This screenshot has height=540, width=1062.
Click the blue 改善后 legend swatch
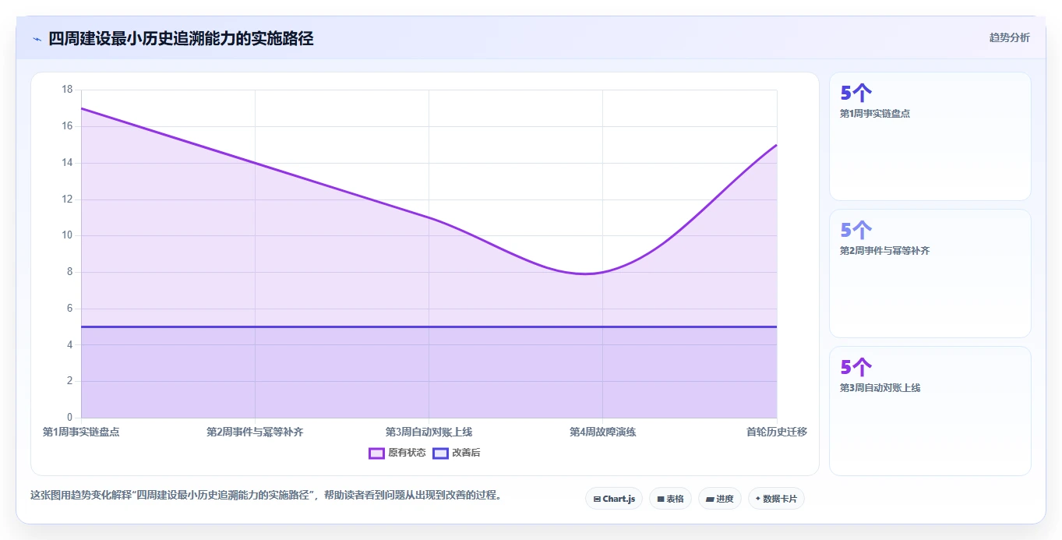click(440, 453)
